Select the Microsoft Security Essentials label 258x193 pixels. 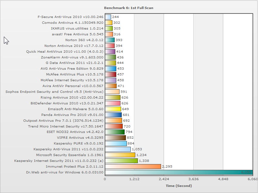click(x=70, y=155)
